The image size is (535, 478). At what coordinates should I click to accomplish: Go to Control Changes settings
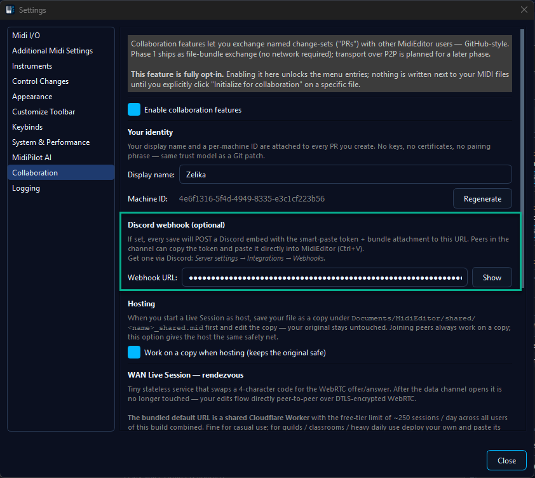(x=61, y=81)
